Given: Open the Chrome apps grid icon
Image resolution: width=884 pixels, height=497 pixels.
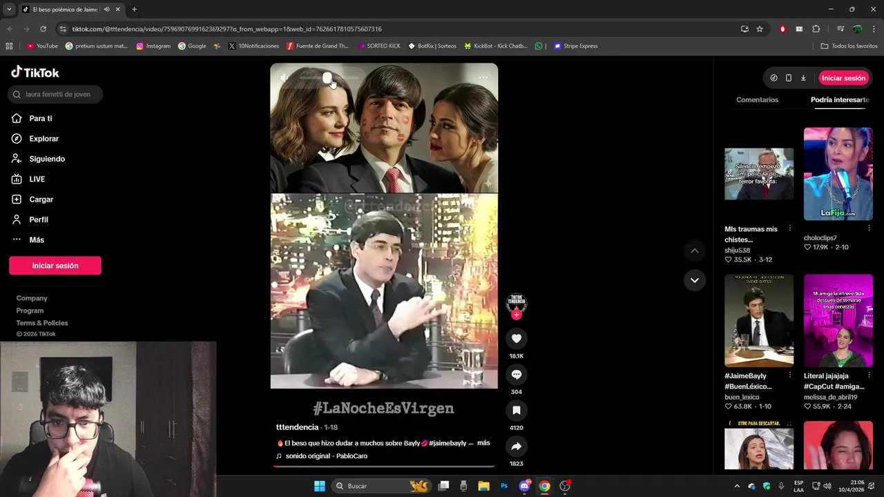Looking at the screenshot, I should click(x=9, y=46).
